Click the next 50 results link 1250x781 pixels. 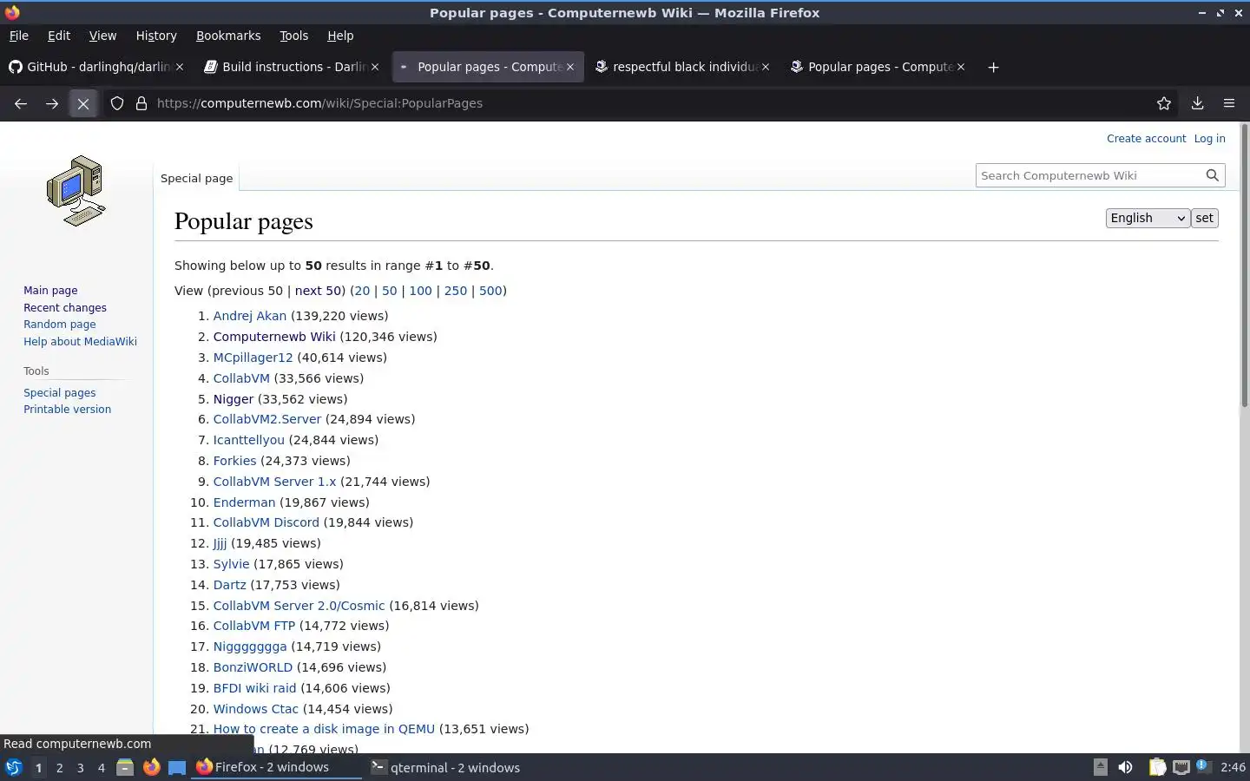point(318,291)
